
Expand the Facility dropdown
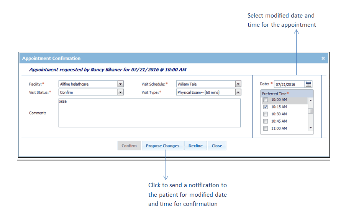point(120,84)
